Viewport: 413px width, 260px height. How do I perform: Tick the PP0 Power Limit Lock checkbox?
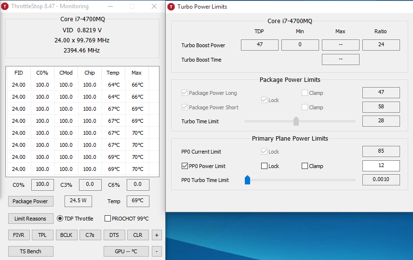(x=264, y=166)
